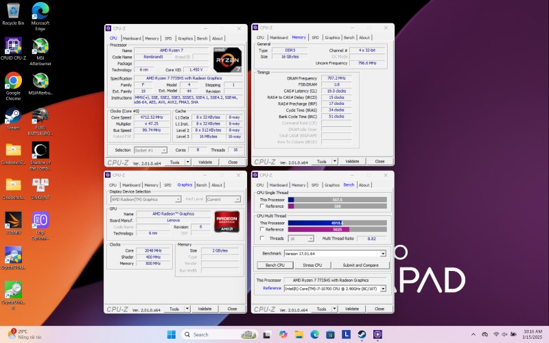Open the Benchmark version 17.01.64 dropdown
Image resolution: width=549 pixels, height=343 pixels.
335,253
